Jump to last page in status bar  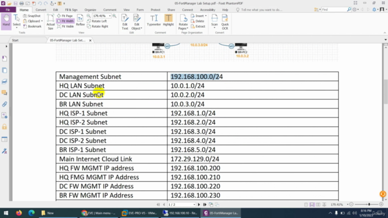205,205
